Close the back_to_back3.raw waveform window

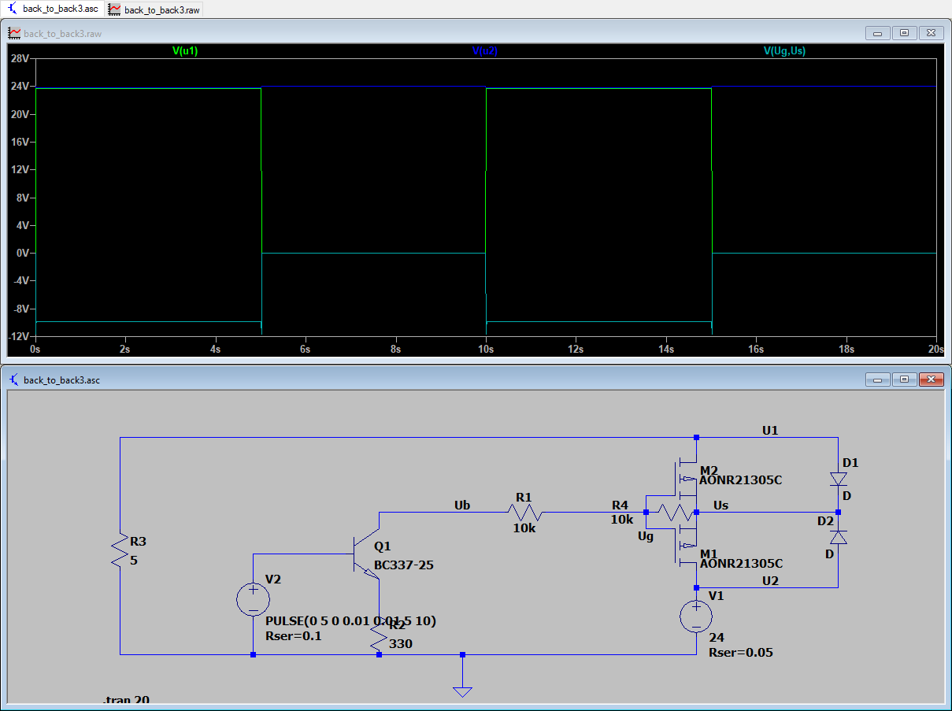(x=932, y=33)
